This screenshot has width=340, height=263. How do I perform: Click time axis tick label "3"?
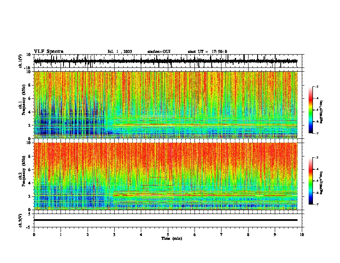(x=114, y=235)
